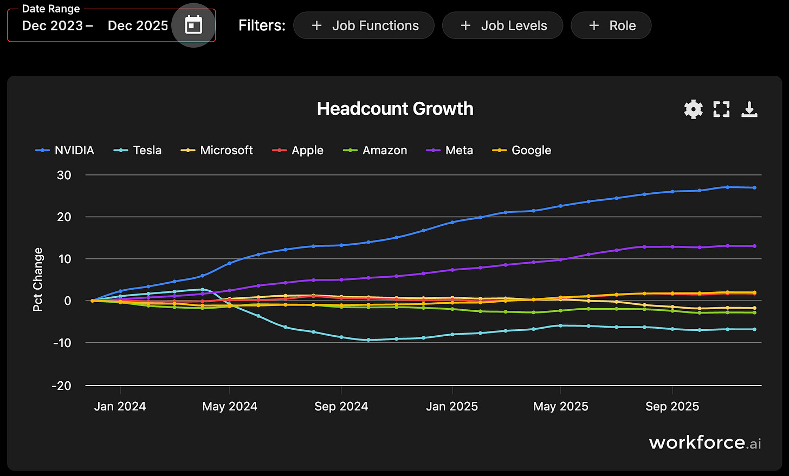Add a Role filter
Image resolution: width=789 pixels, height=476 pixels.
(611, 25)
